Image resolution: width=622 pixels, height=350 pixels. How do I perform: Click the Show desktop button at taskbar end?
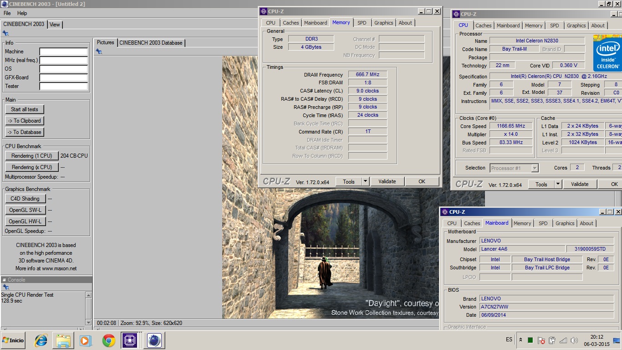point(617,340)
